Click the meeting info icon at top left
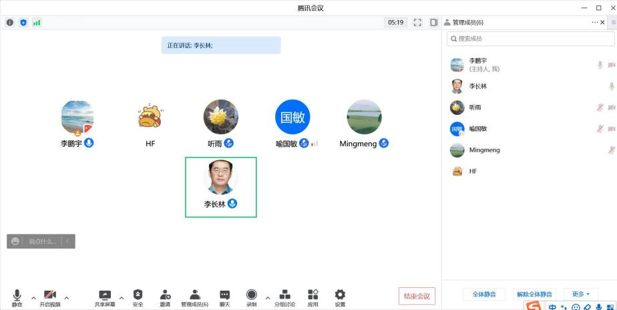617x310 pixels. tap(10, 22)
